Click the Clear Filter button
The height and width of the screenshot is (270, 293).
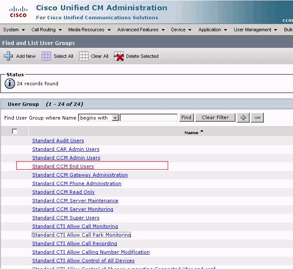coord(215,117)
